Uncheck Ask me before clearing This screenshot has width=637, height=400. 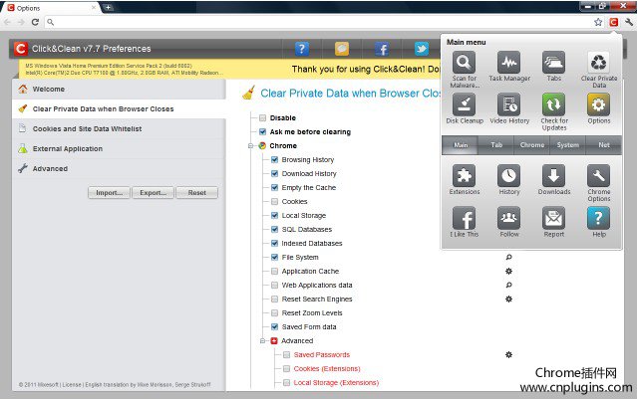pyautogui.click(x=263, y=132)
